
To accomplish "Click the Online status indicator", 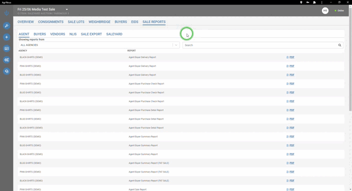I will pyautogui.click(x=339, y=10).
